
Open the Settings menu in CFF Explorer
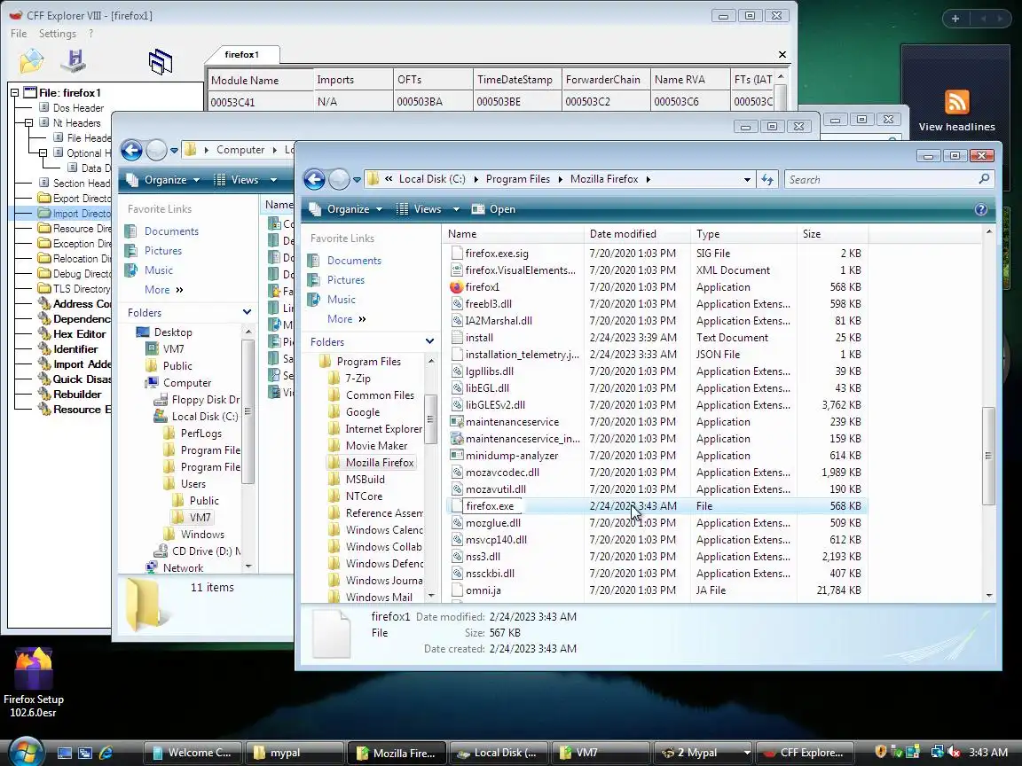(x=58, y=33)
